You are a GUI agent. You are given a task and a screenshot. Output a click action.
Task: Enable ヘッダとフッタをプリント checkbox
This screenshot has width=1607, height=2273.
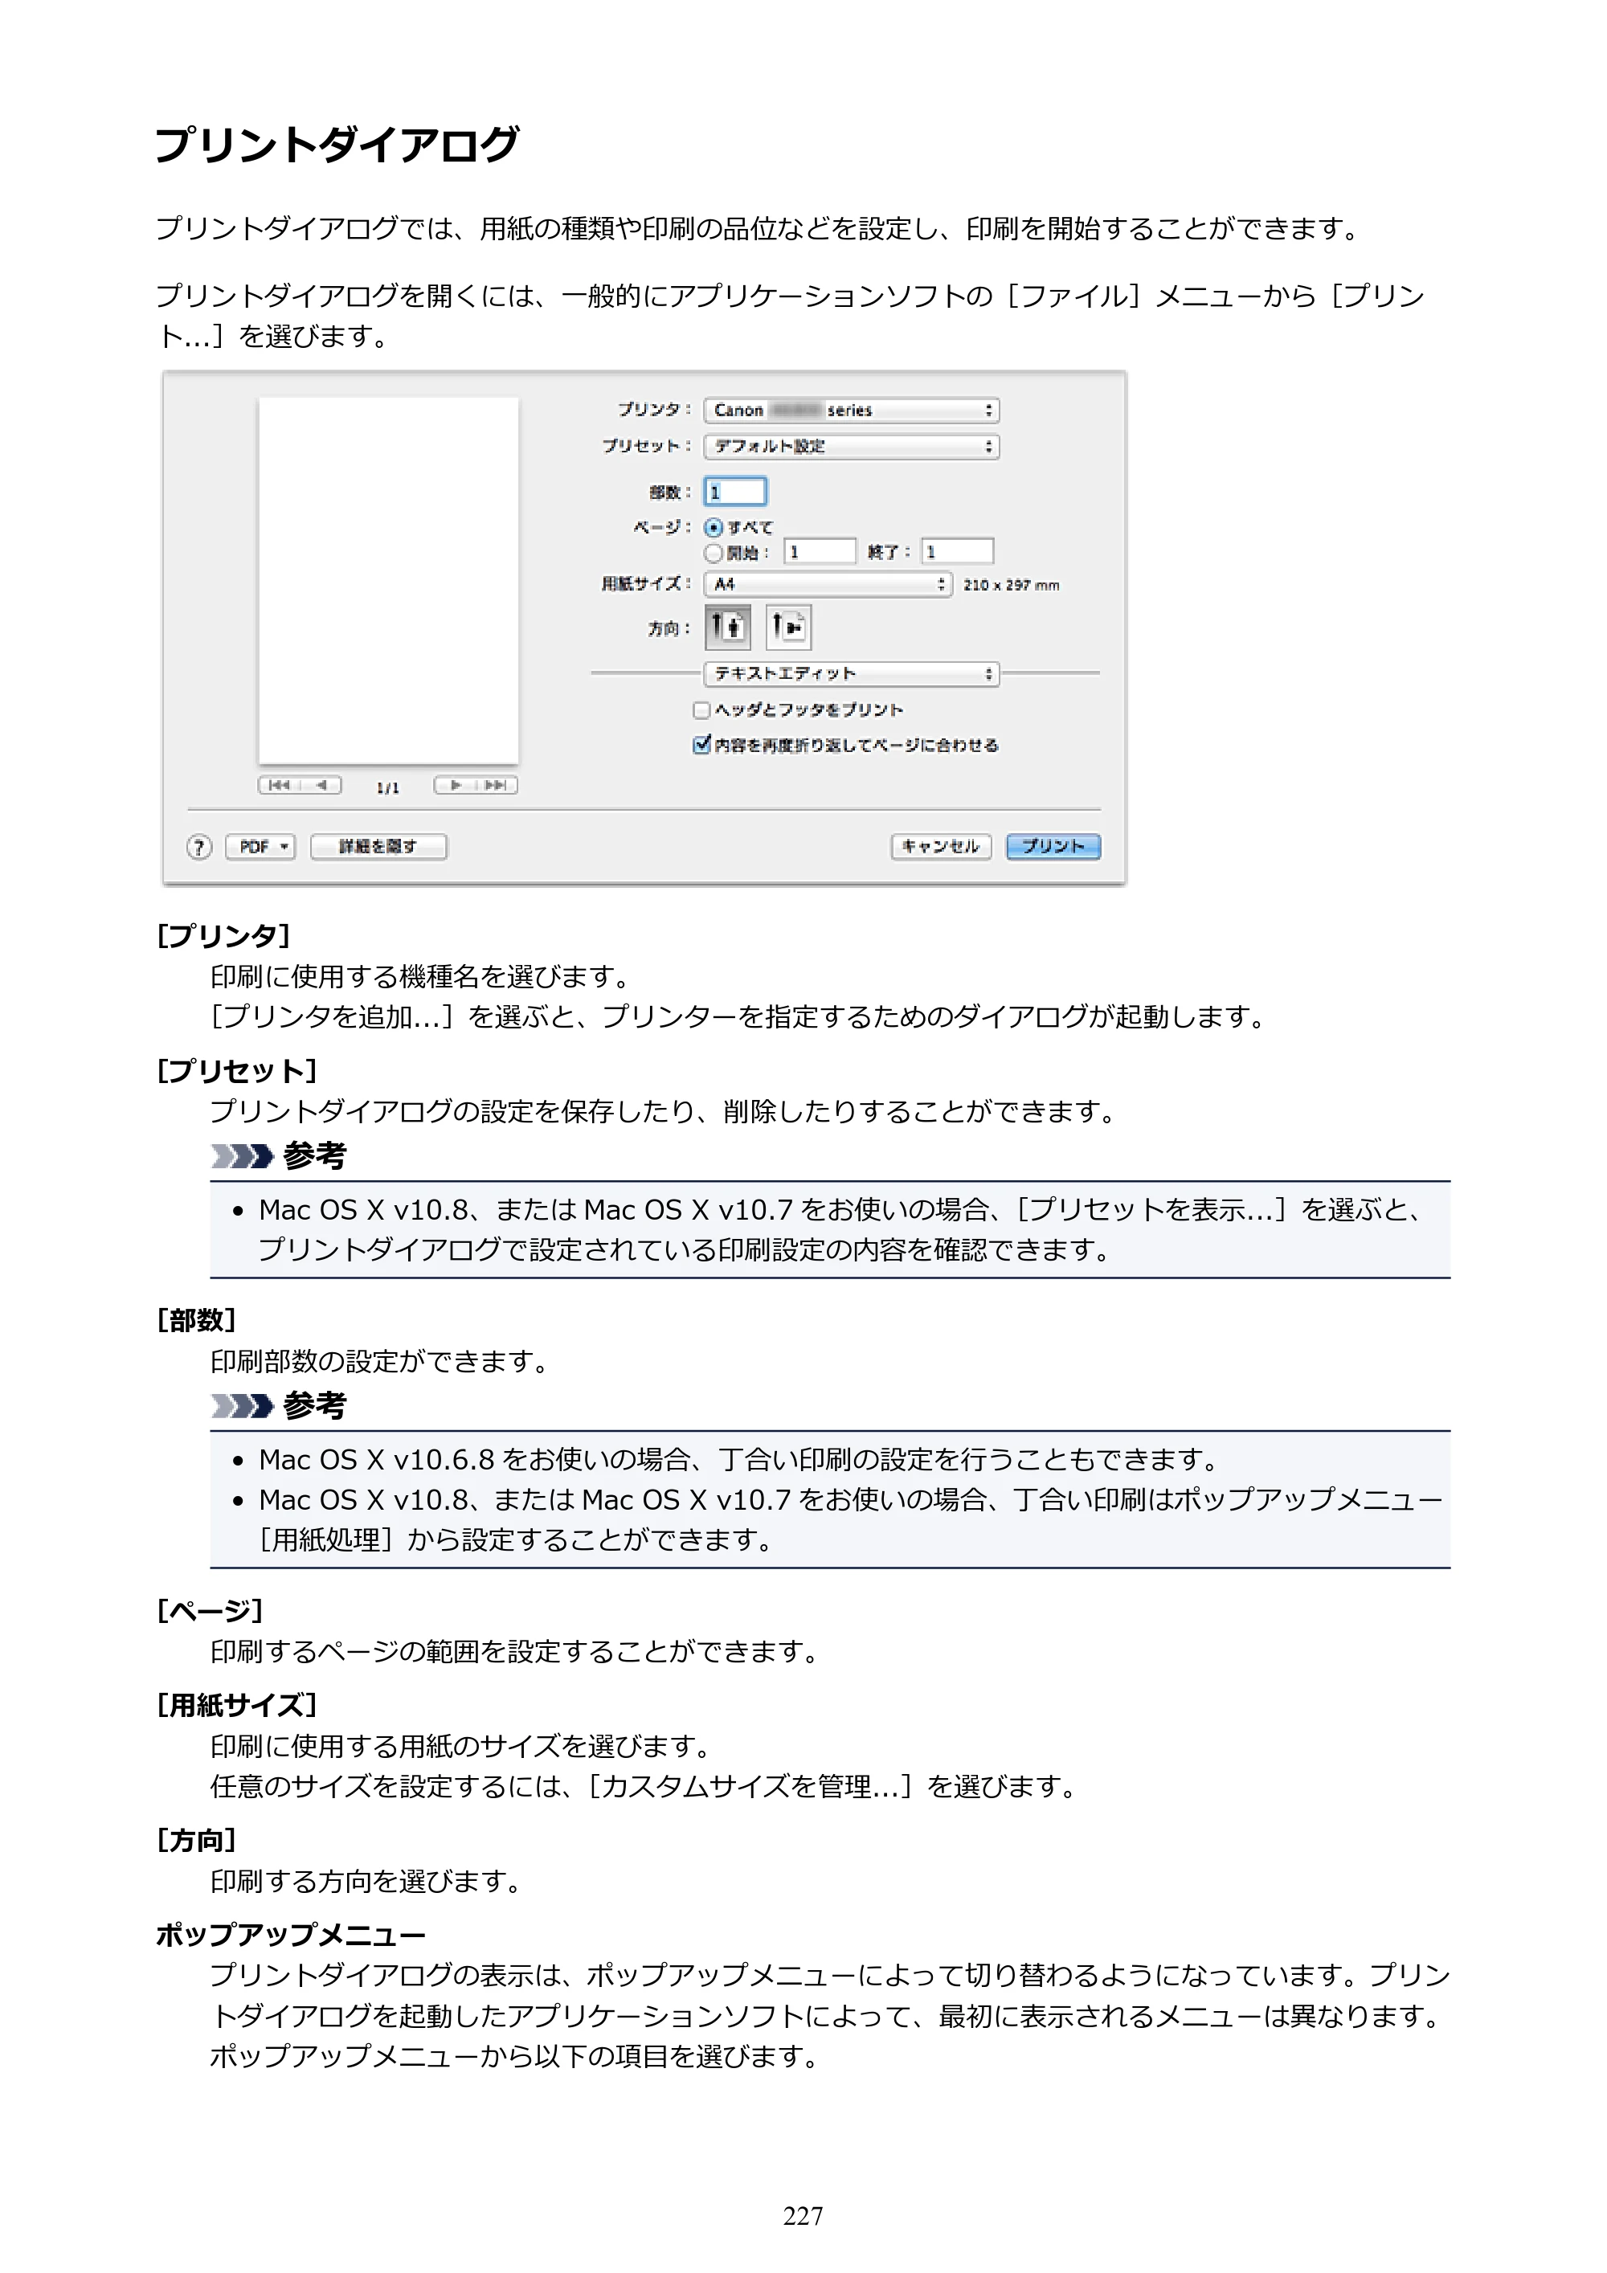point(701,709)
